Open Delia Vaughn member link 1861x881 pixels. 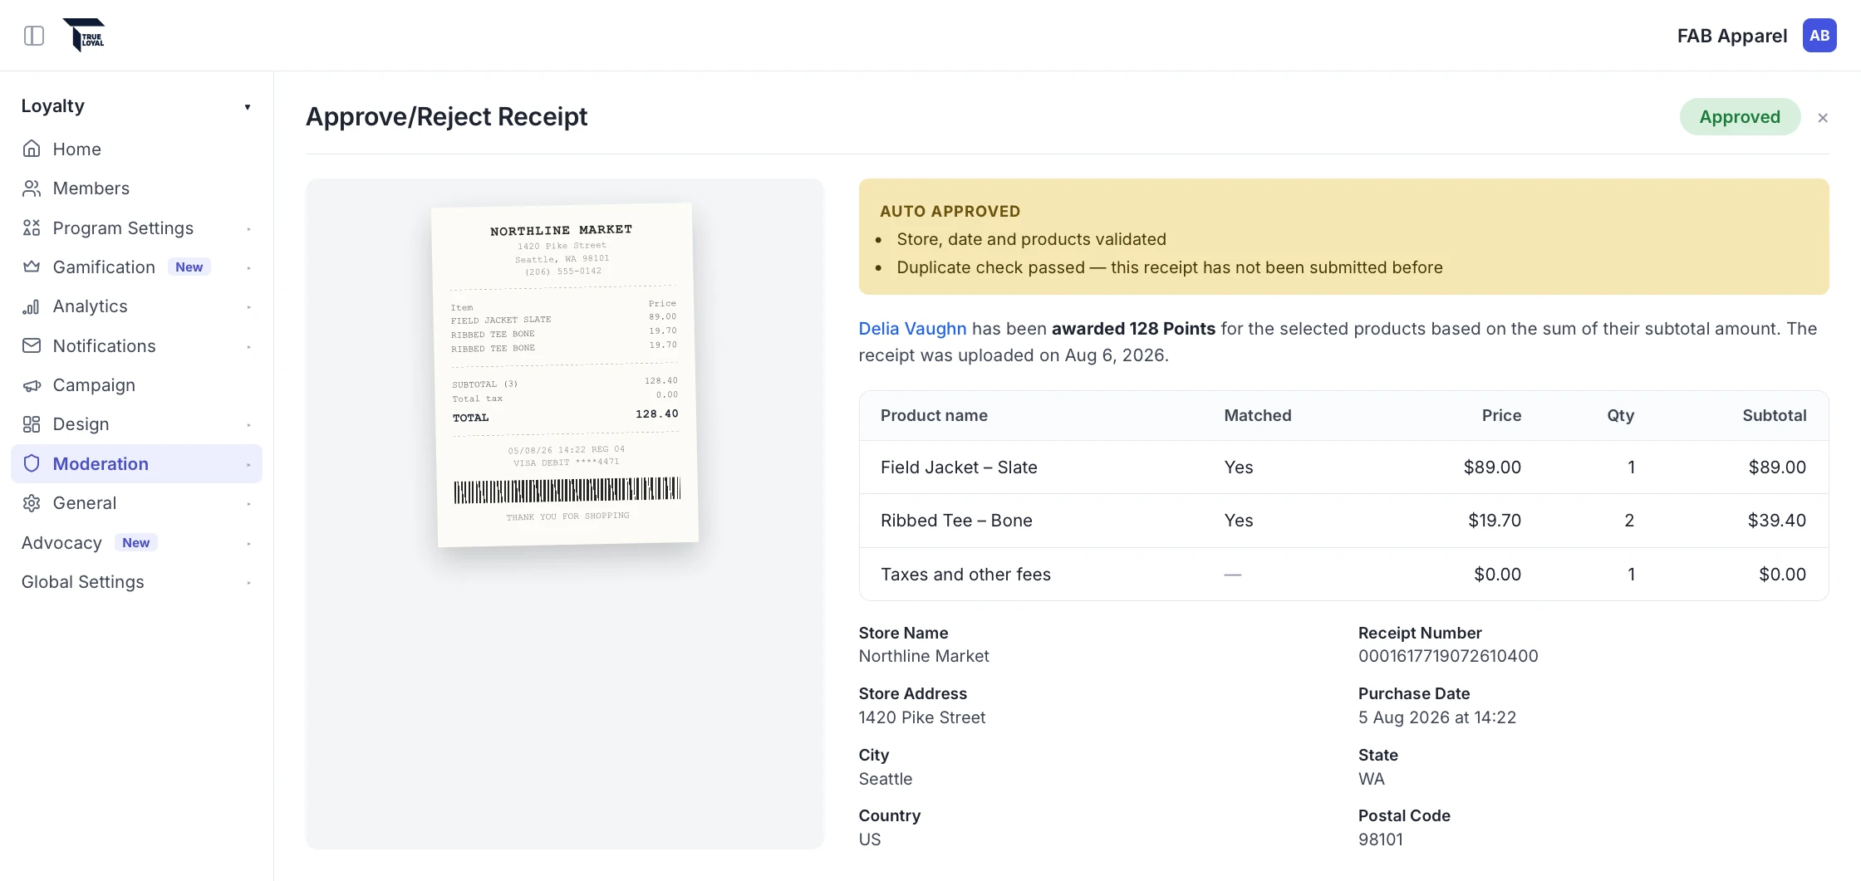click(912, 329)
